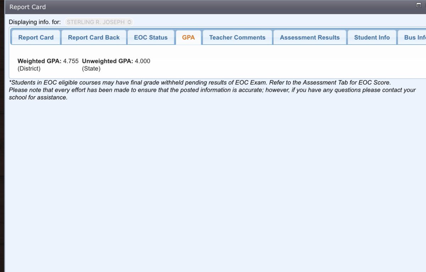Open the Report Card tab
This screenshot has height=272, width=426.
point(36,37)
